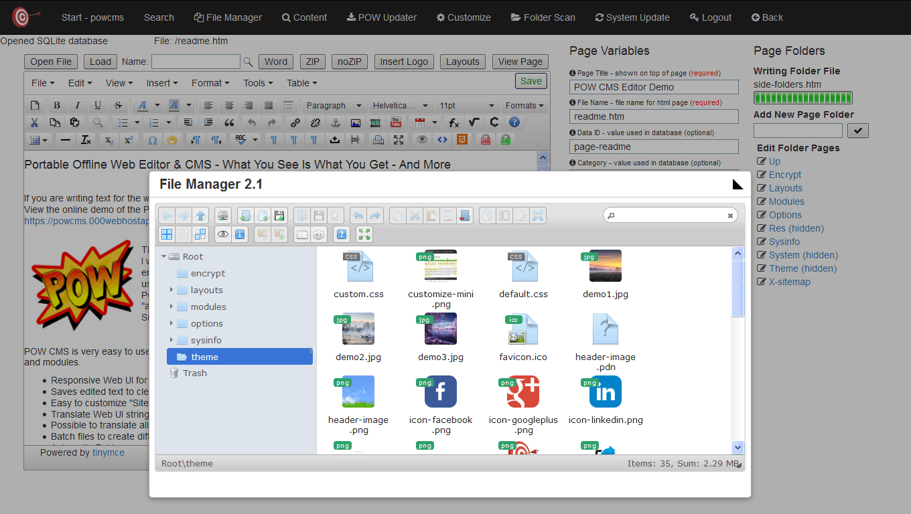Toggle editor preview eye icon

(x=422, y=140)
